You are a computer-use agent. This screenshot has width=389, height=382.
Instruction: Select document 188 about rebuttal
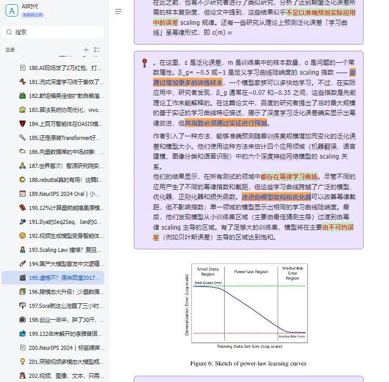tap(66, 180)
